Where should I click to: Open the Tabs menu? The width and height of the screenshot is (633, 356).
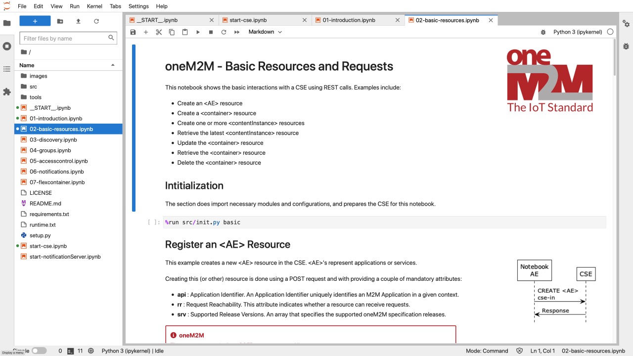coord(115,6)
